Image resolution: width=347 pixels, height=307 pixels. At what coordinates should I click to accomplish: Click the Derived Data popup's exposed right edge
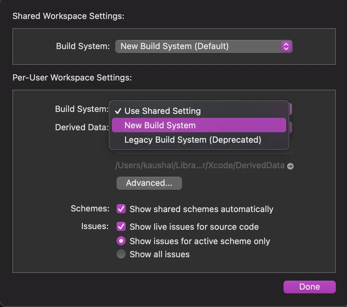(290, 127)
